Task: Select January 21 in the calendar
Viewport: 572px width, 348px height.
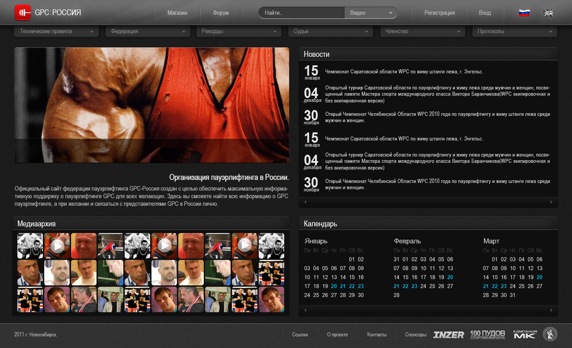Action: point(343,286)
